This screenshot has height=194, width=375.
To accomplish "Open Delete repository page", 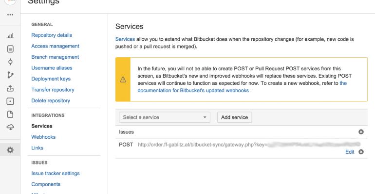I will 51,101.
